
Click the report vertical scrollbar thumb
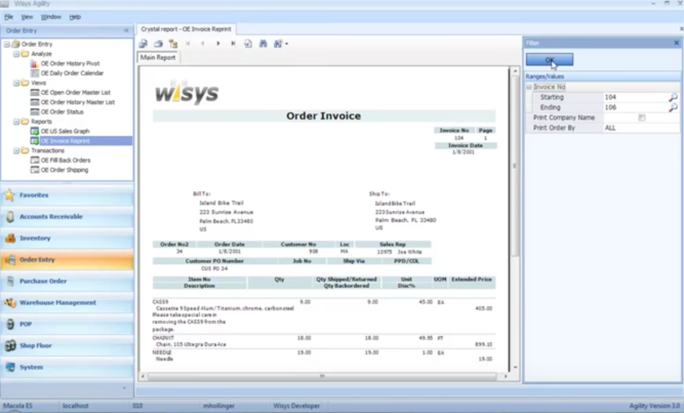pyautogui.click(x=515, y=166)
